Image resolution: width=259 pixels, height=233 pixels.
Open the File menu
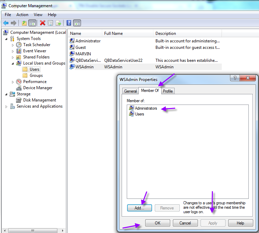(8, 15)
